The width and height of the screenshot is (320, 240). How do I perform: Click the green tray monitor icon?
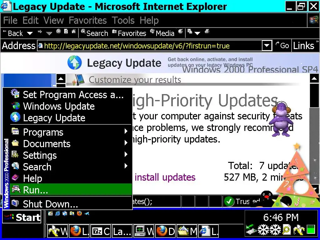click(311, 229)
